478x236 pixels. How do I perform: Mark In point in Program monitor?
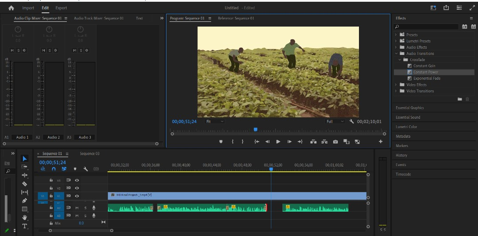[x=233, y=142]
